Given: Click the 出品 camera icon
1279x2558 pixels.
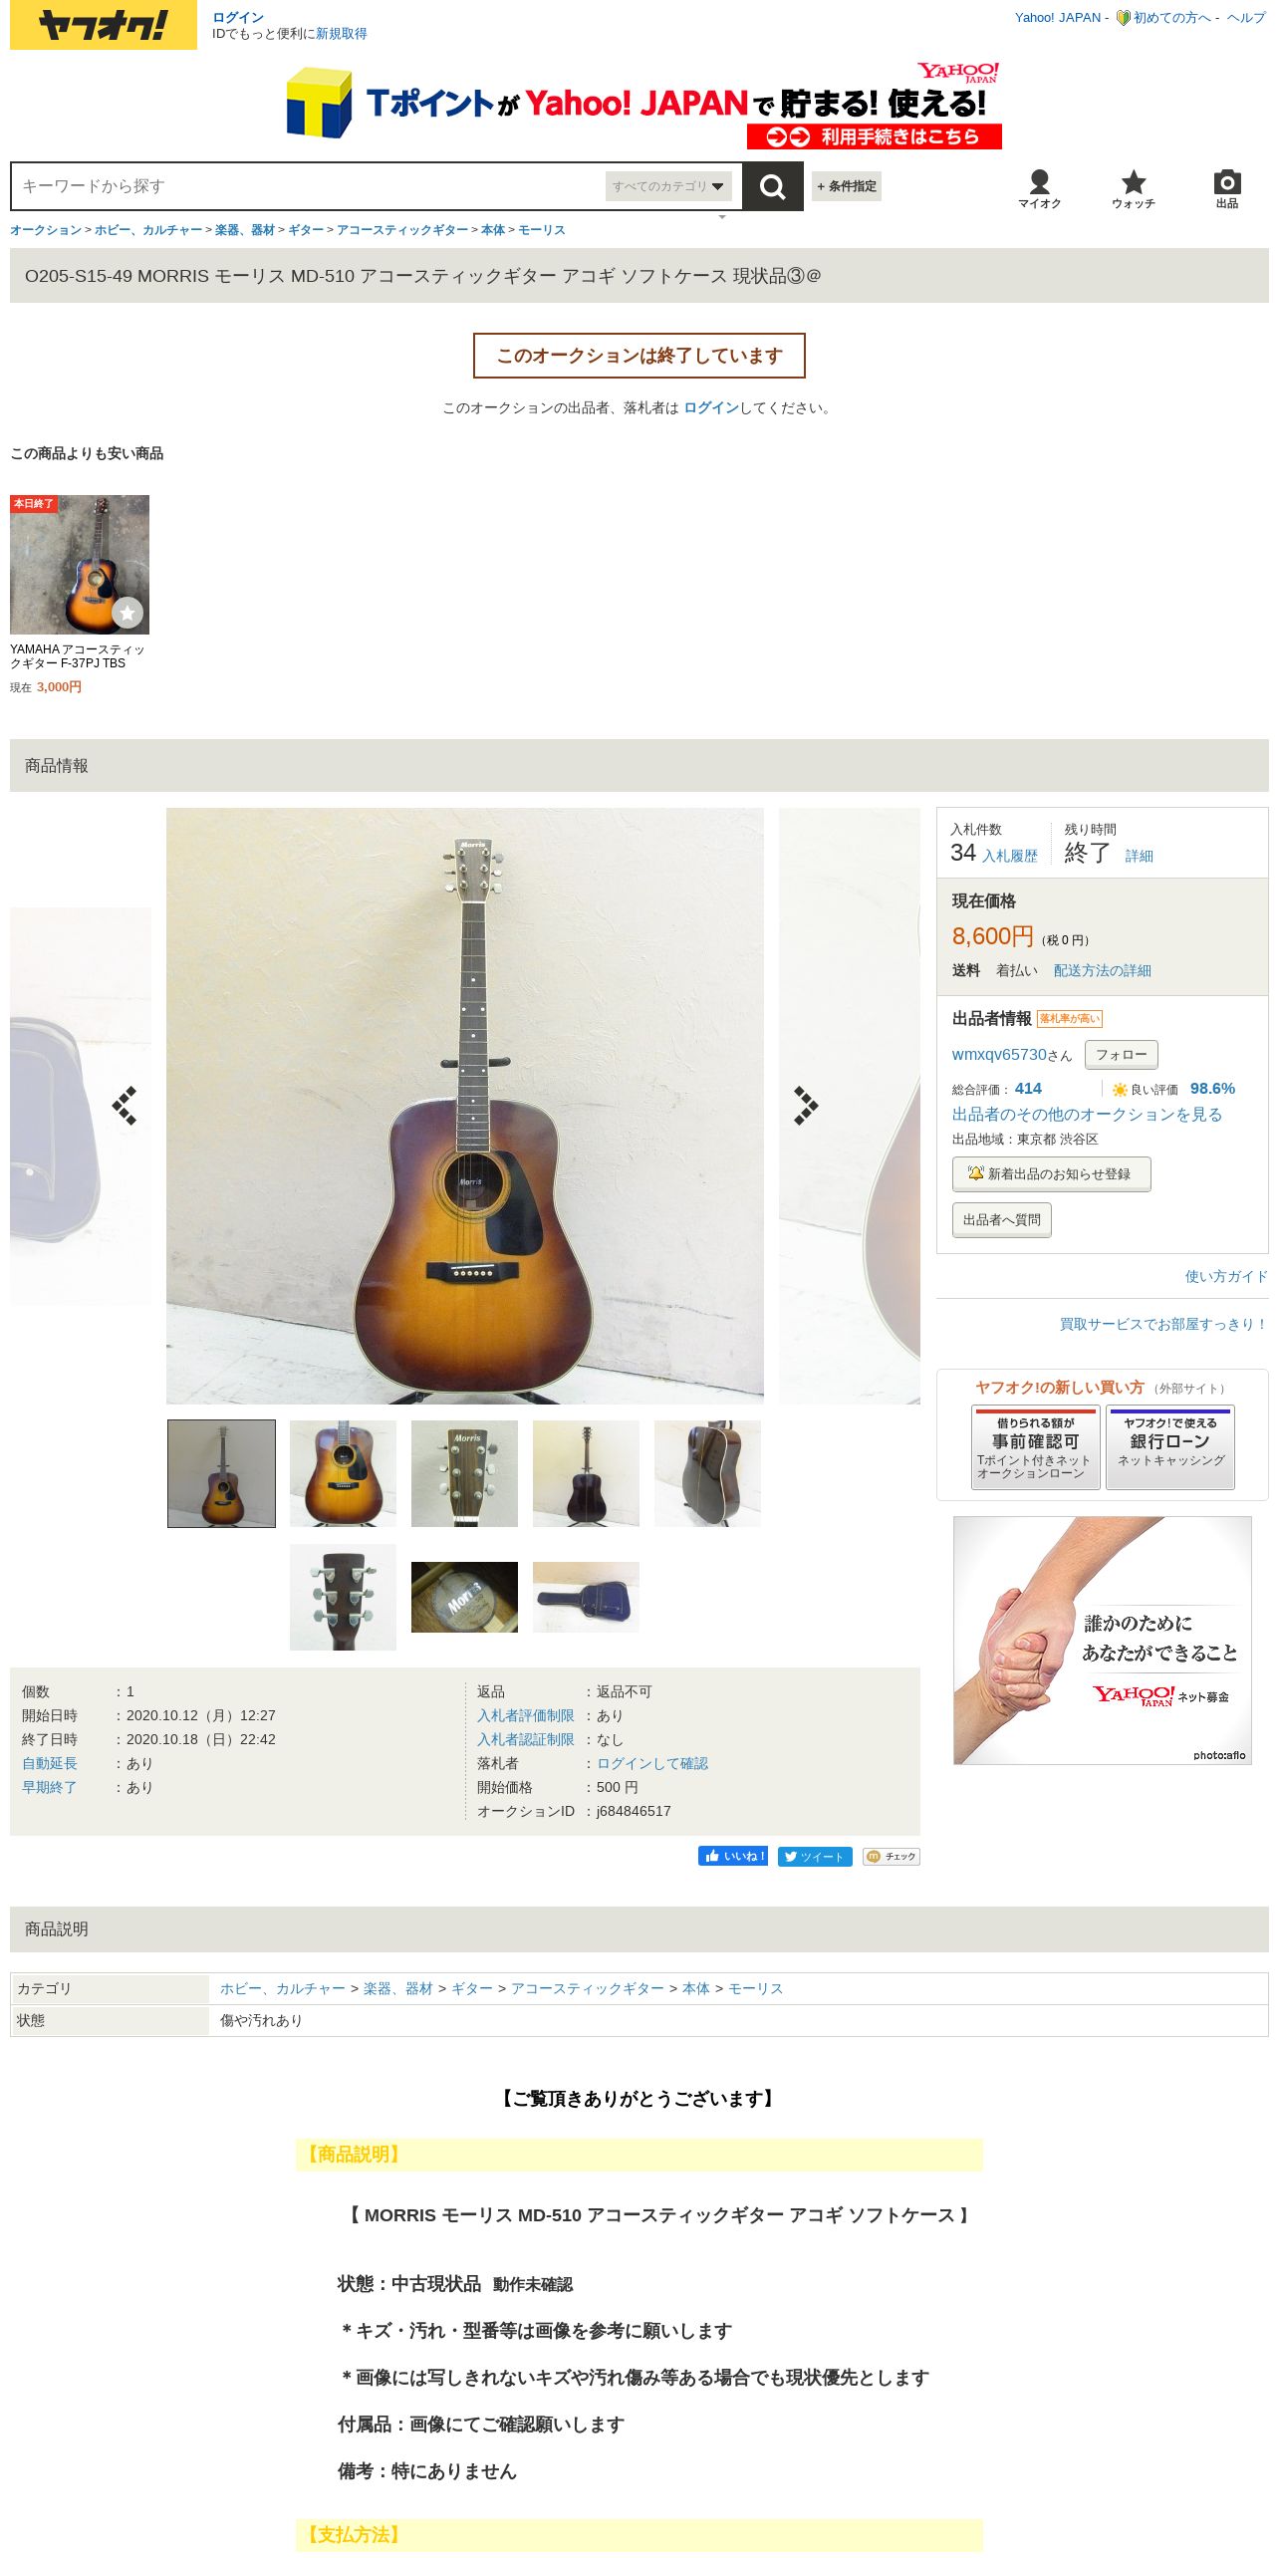Looking at the screenshot, I should [1227, 188].
